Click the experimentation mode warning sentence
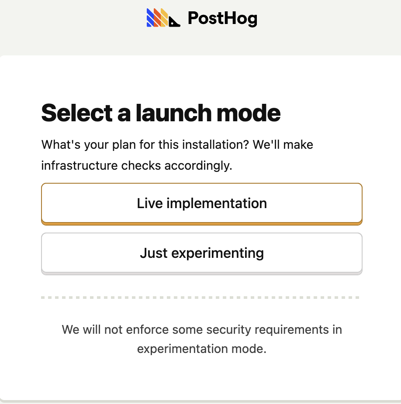Image resolution: width=401 pixels, height=404 pixels. tap(201, 339)
